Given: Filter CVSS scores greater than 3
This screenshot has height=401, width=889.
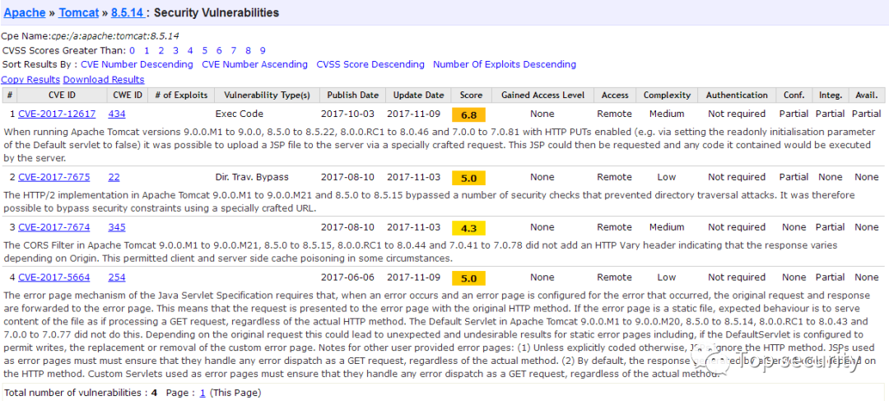Looking at the screenshot, I should pos(176,50).
